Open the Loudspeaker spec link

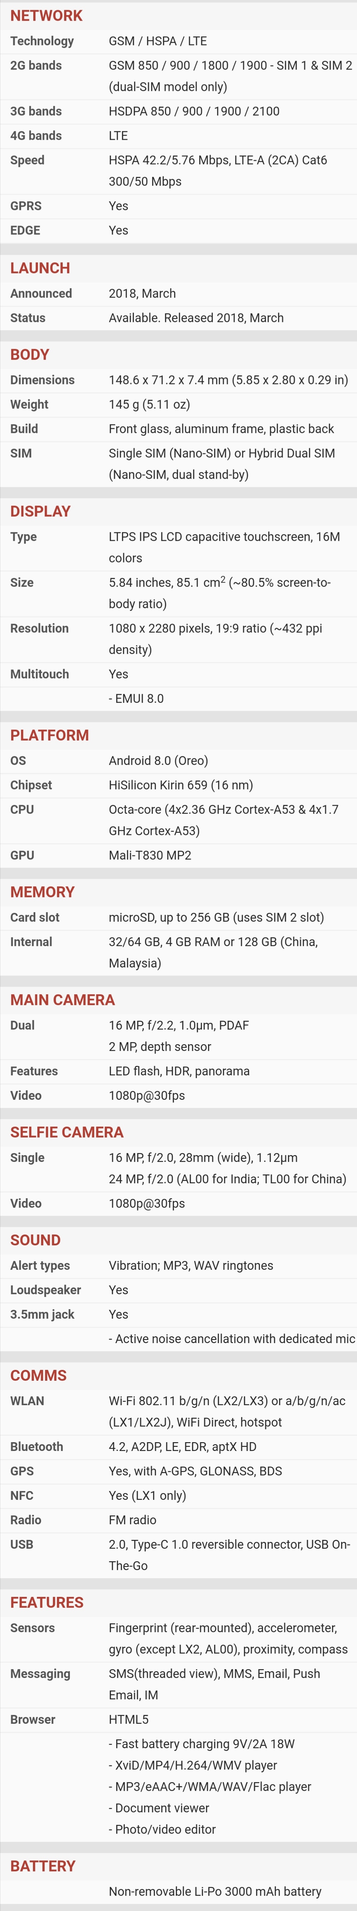45,1290
